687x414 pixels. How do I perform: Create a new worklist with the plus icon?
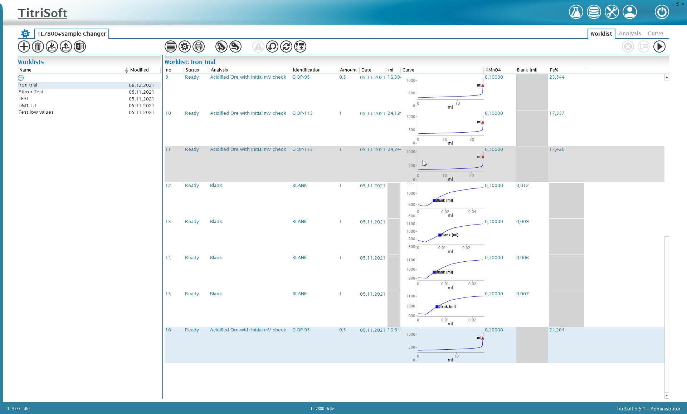click(24, 46)
